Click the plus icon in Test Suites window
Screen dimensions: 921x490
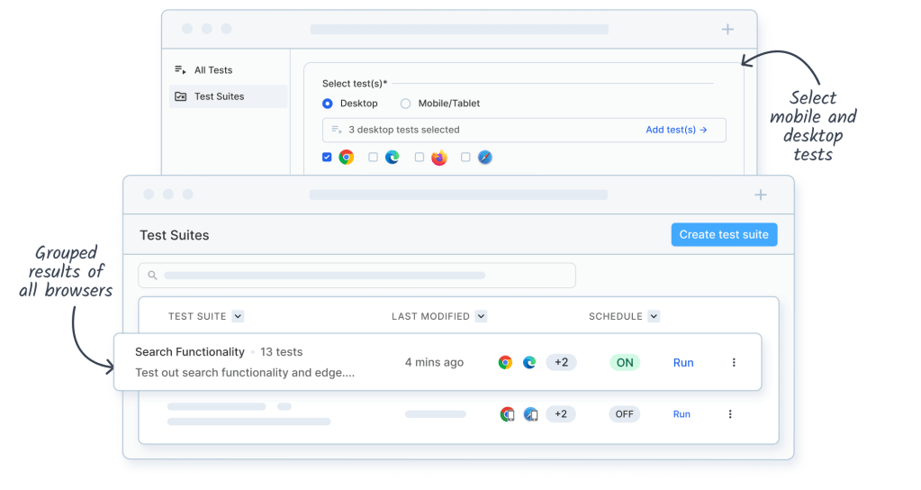tap(761, 195)
